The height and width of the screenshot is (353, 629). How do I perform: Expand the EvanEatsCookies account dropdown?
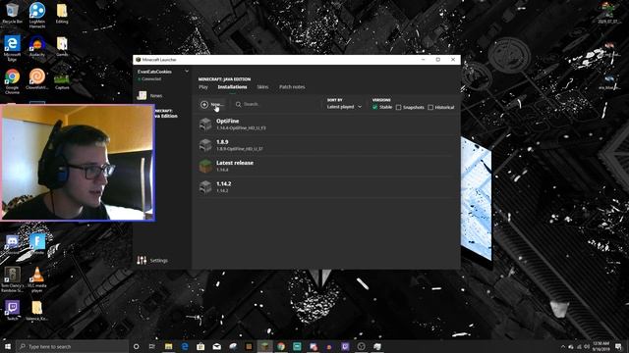pos(187,72)
